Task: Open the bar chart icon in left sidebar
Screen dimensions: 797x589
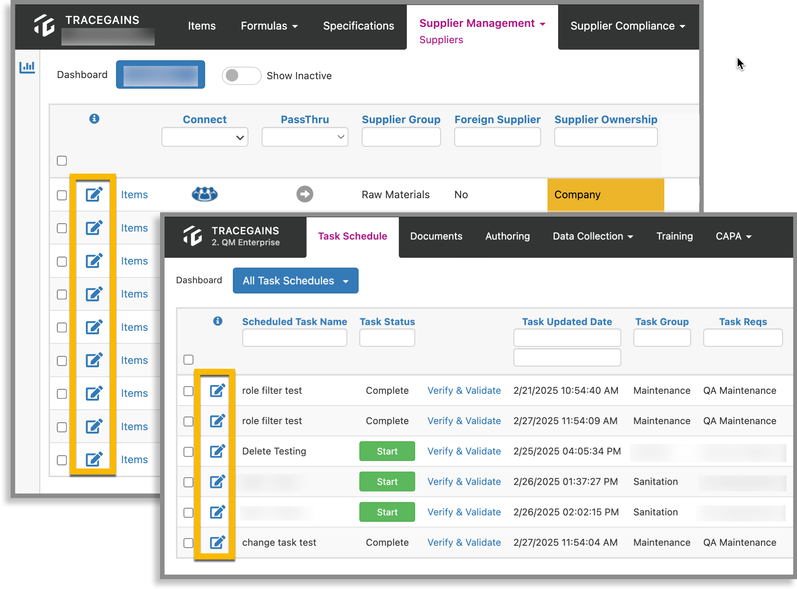Action: 27,68
